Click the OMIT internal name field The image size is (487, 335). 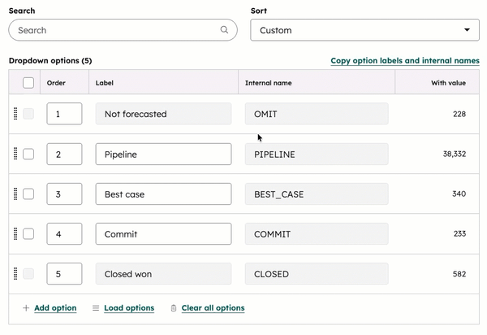[x=317, y=114]
